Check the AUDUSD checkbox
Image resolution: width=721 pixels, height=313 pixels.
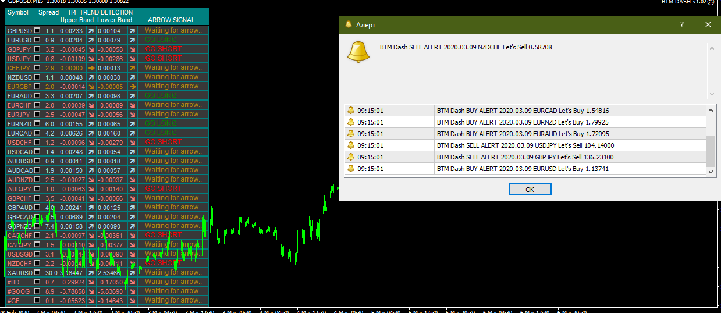[x=37, y=161]
